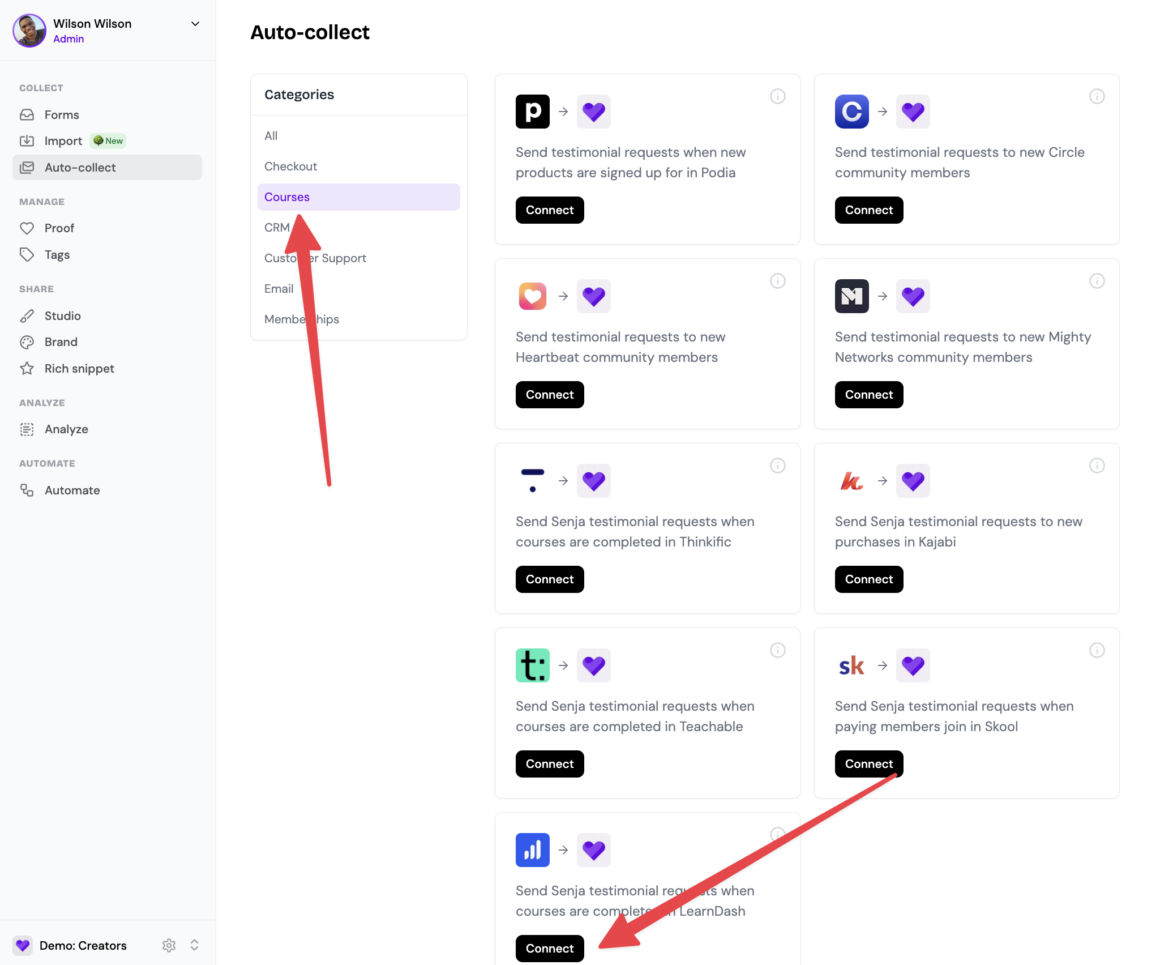Click the Mighty Networks logo icon
This screenshot has width=1173, height=965.
point(852,296)
